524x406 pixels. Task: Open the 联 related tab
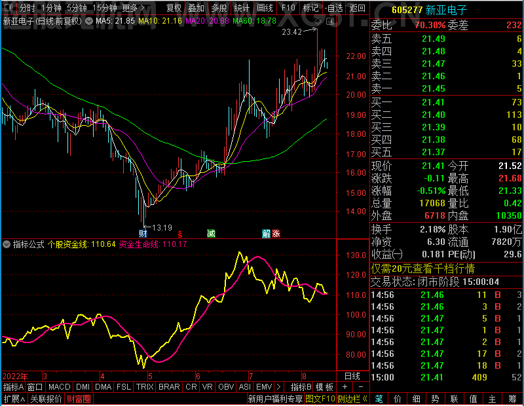point(454,399)
